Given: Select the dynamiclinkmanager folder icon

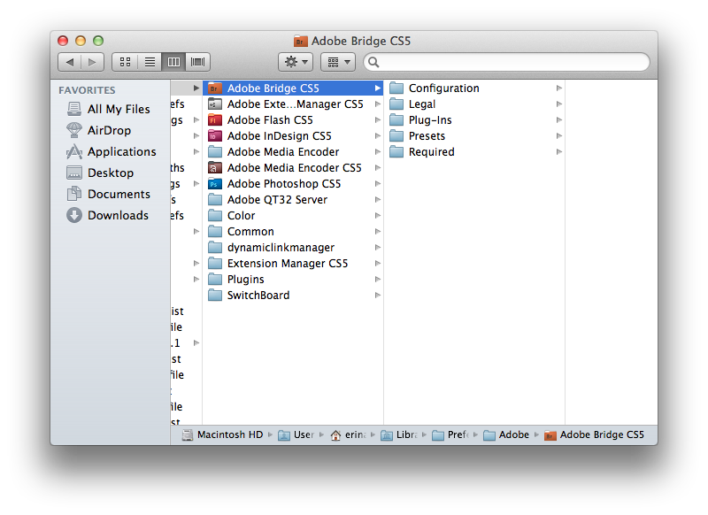Looking at the screenshot, I should [215, 248].
